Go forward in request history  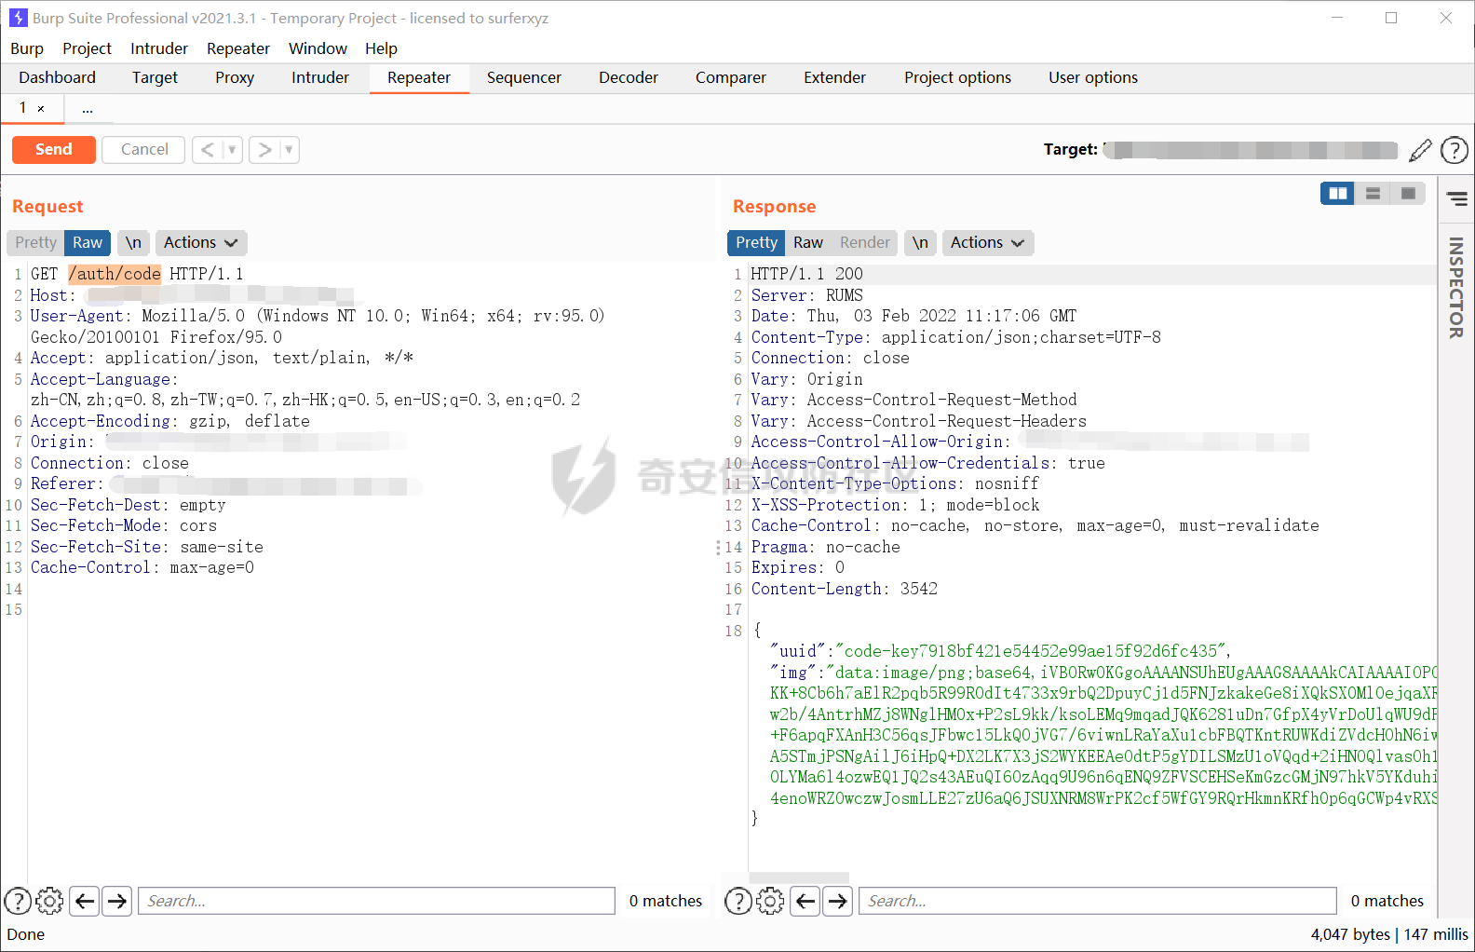(x=265, y=150)
